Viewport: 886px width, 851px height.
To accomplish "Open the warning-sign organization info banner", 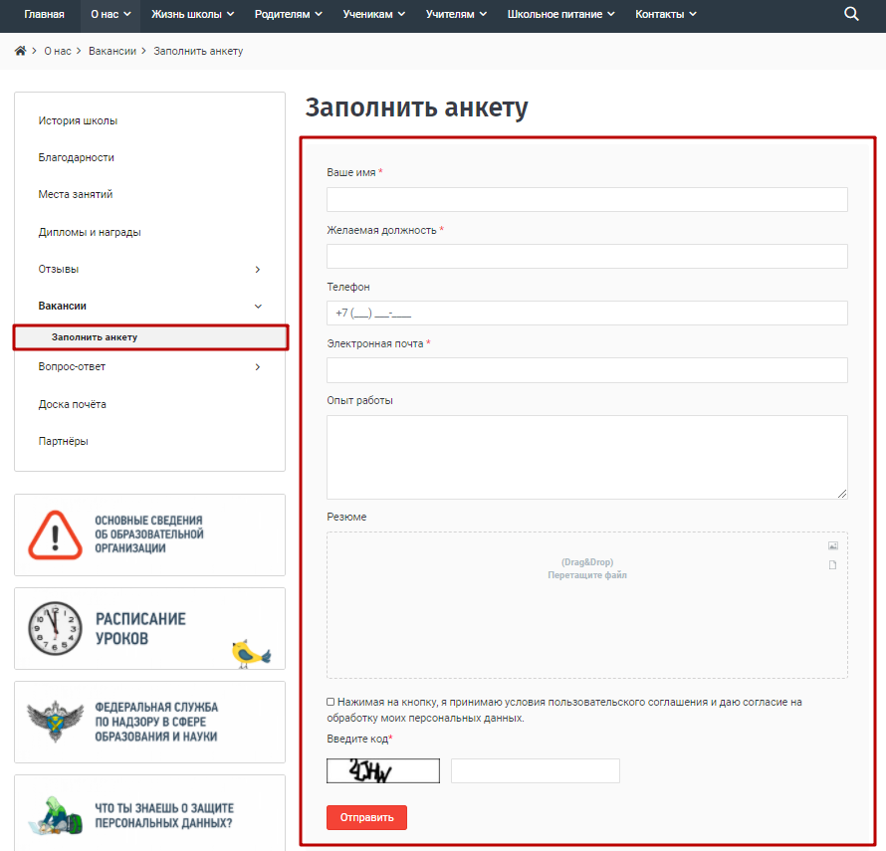I will click(x=149, y=534).
